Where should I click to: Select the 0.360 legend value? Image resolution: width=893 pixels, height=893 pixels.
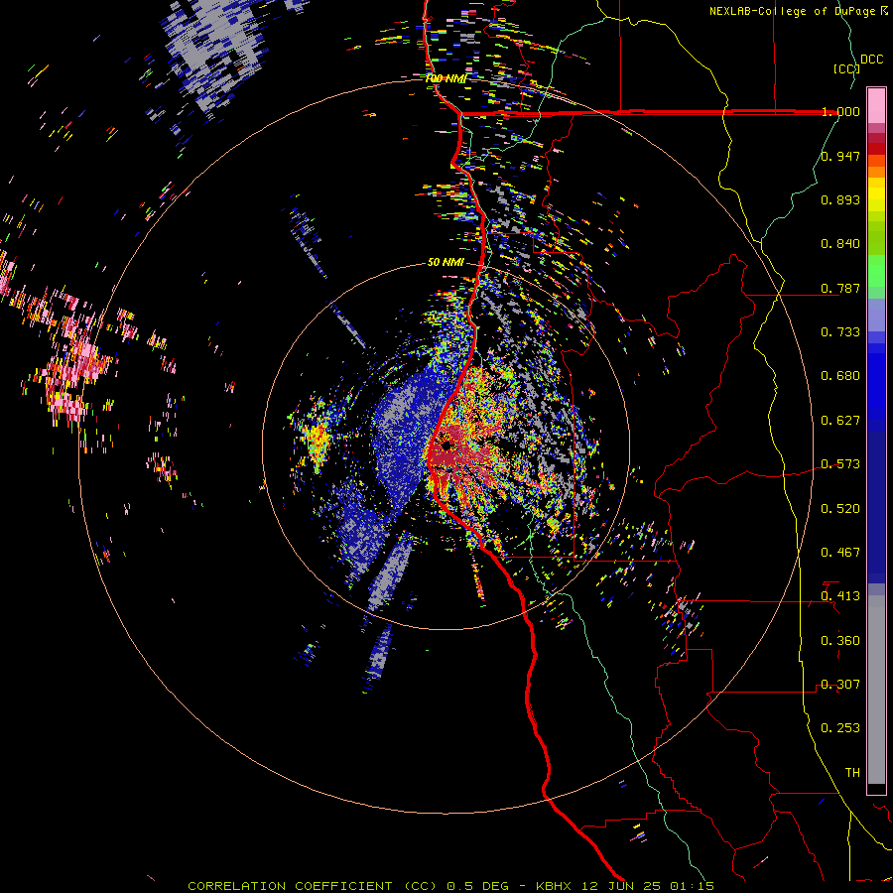(x=840, y=641)
